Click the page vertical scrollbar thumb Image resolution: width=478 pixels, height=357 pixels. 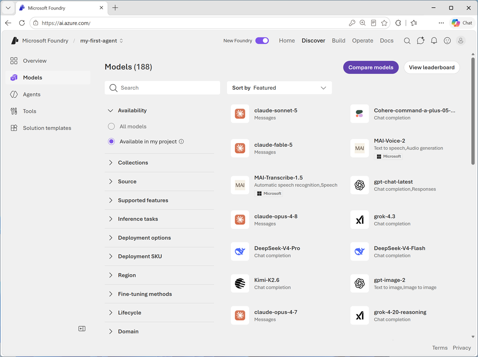point(473,111)
